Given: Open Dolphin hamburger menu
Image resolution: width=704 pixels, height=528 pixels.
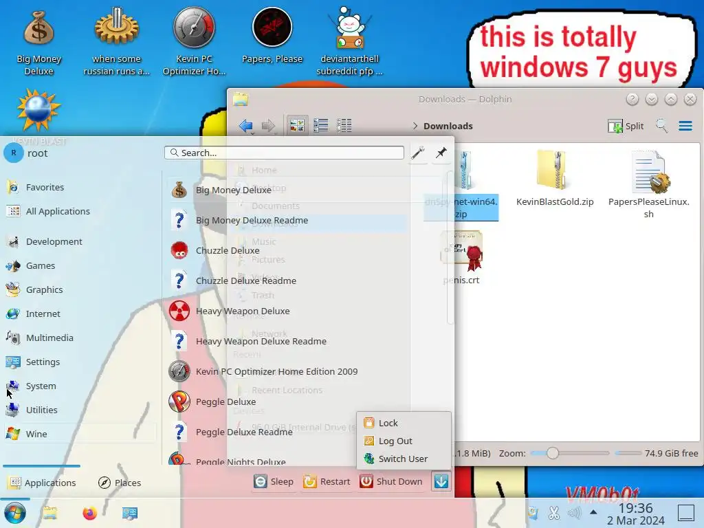Looking at the screenshot, I should click(685, 126).
